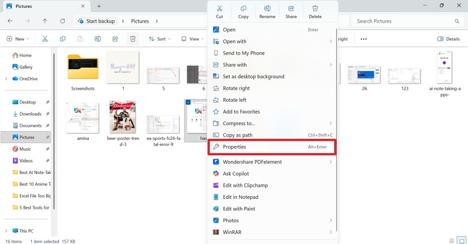Open Gallery in the sidebar
468x244 pixels.
pos(23,67)
